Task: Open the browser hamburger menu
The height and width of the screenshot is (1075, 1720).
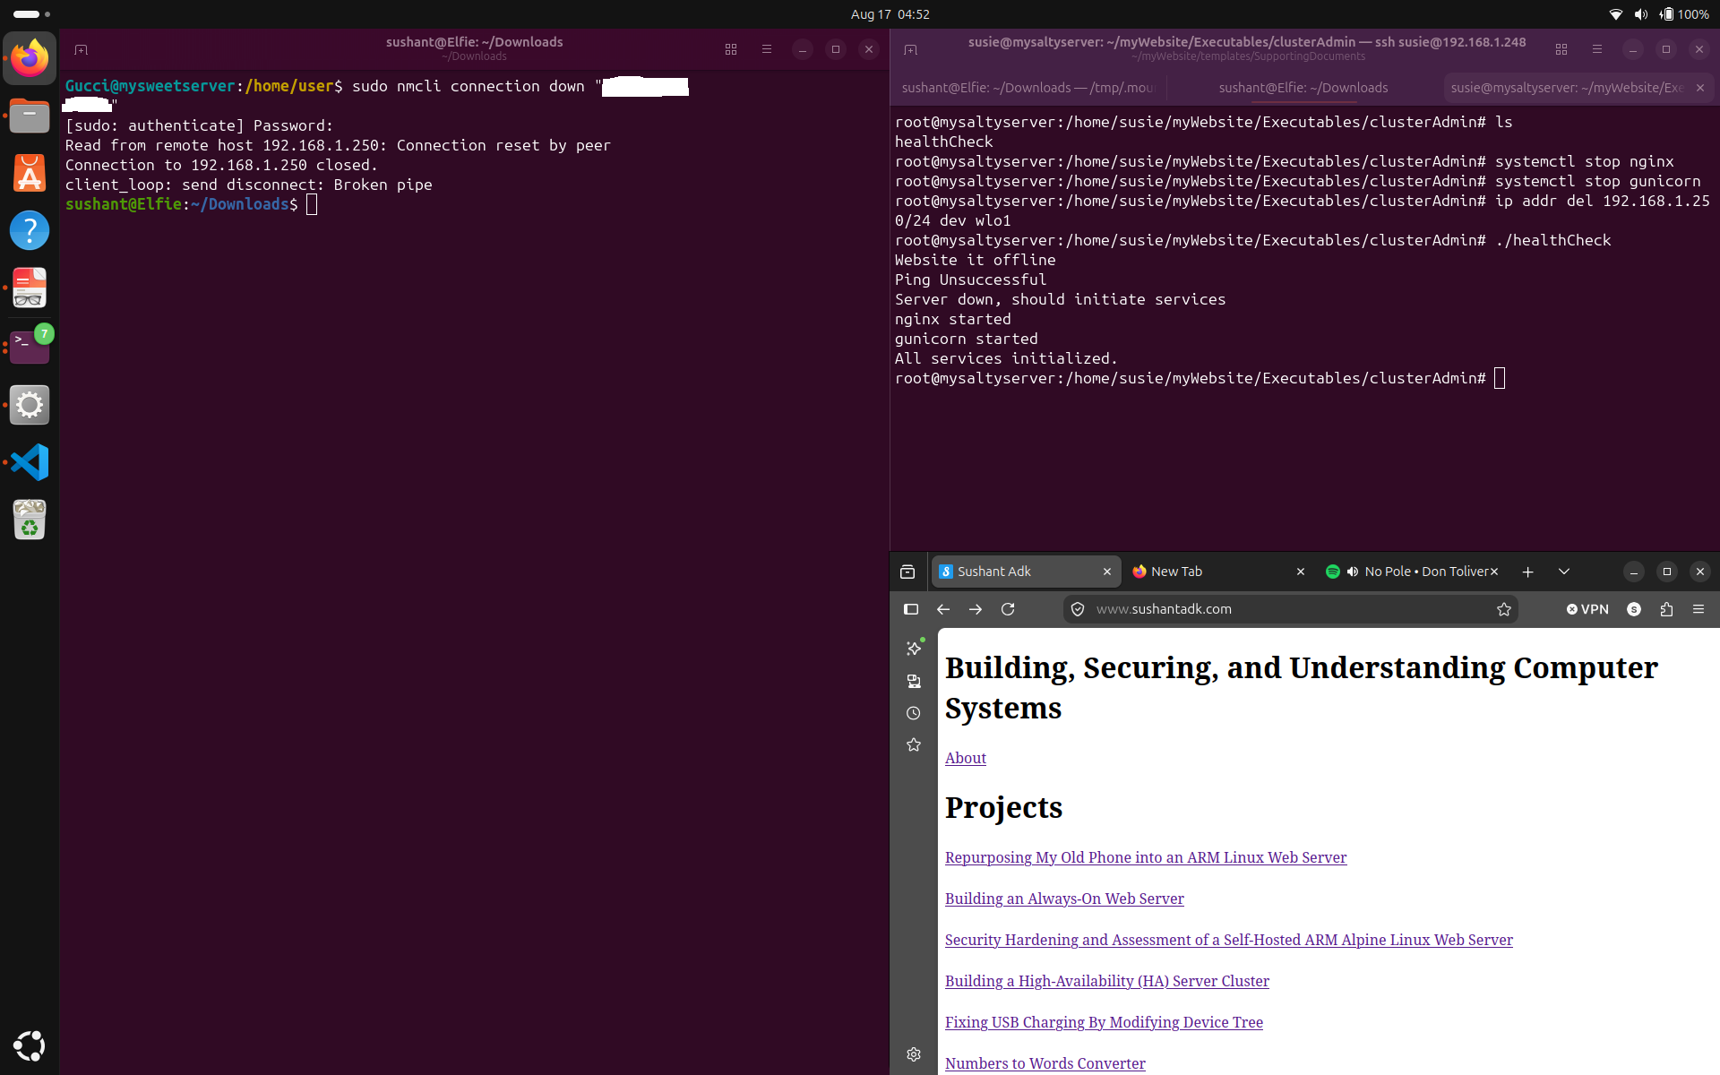Action: coord(1698,609)
